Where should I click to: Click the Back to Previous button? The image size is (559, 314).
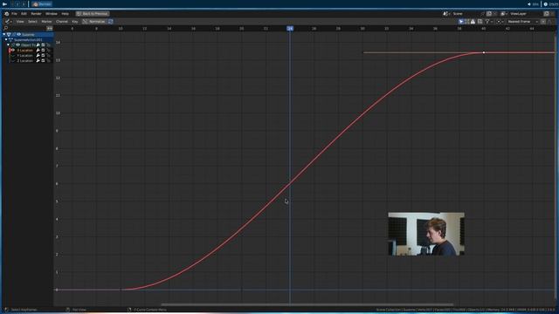click(x=93, y=14)
